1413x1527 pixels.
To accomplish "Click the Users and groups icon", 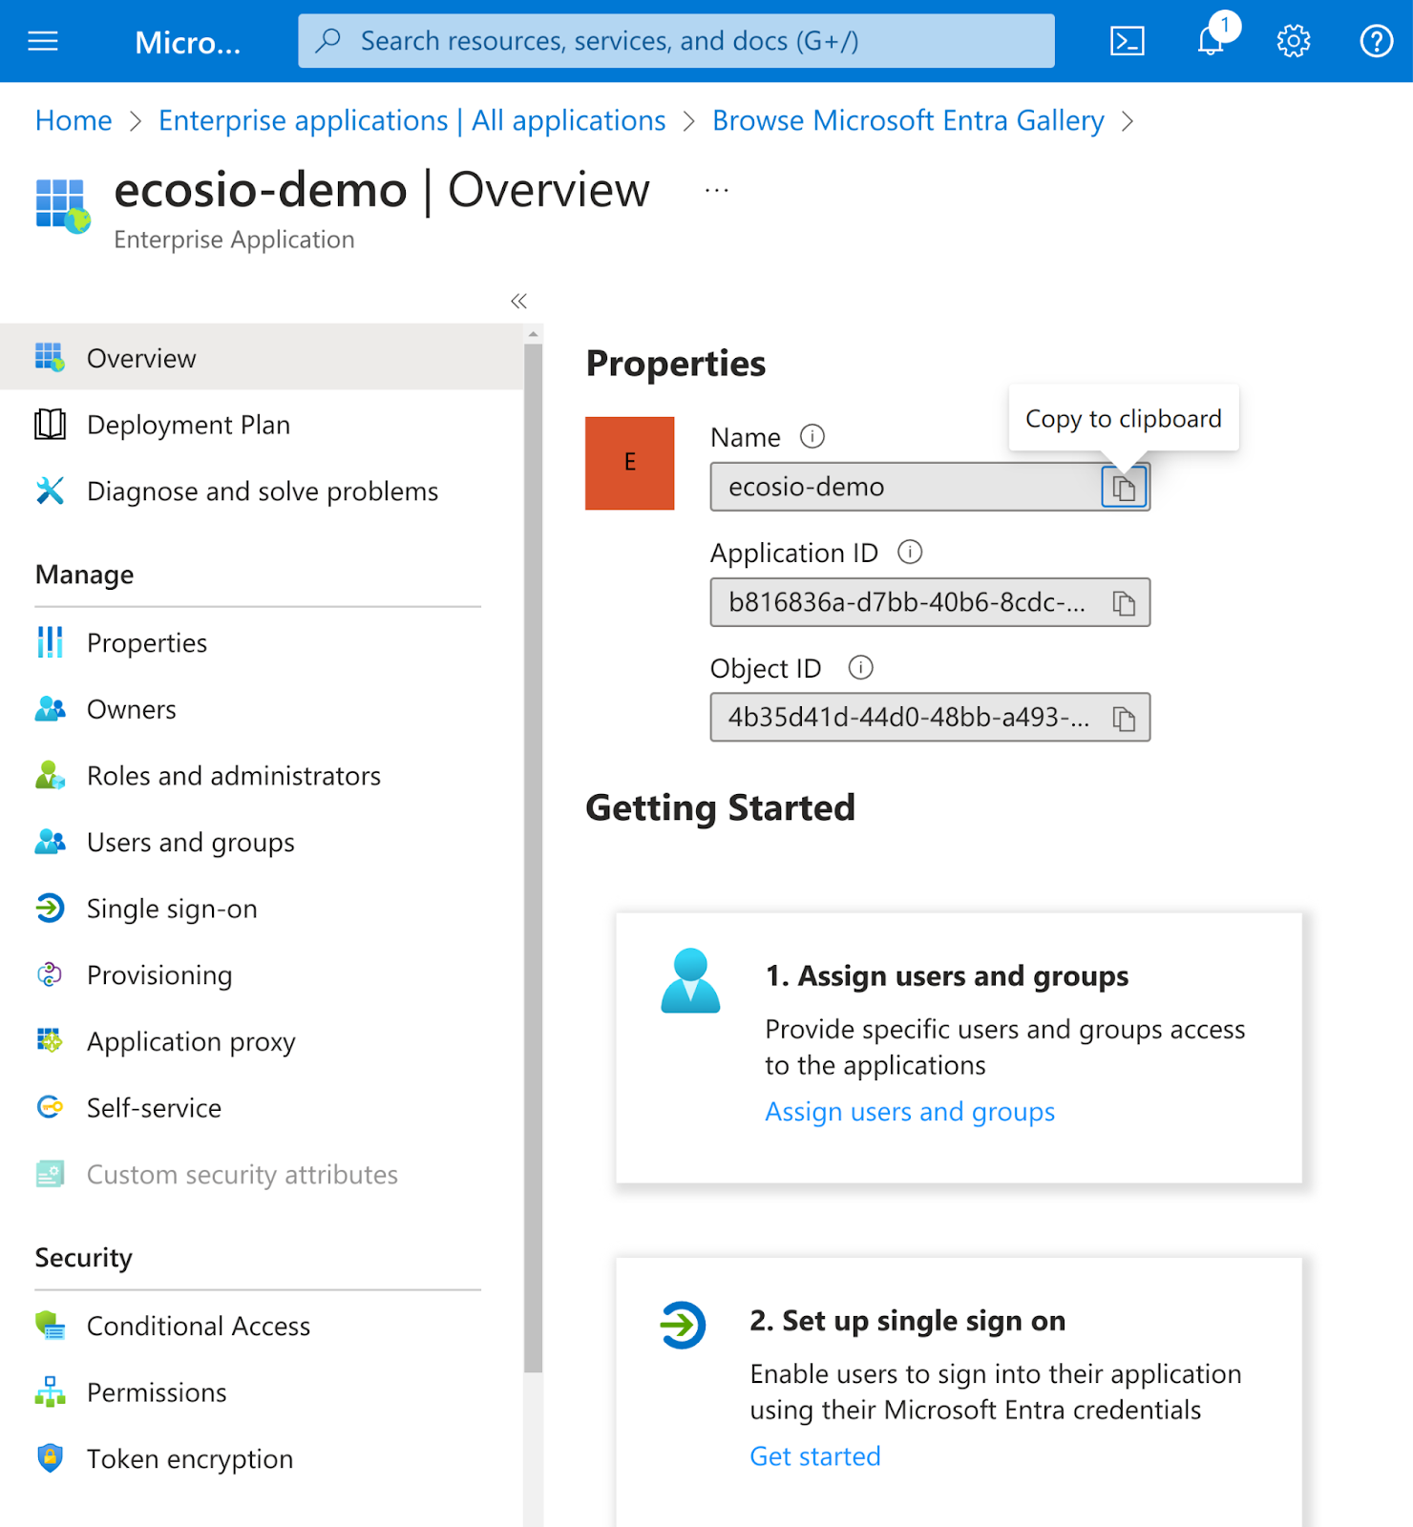I will click(x=51, y=842).
